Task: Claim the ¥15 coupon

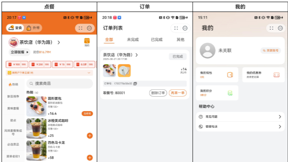Action: (62, 65)
